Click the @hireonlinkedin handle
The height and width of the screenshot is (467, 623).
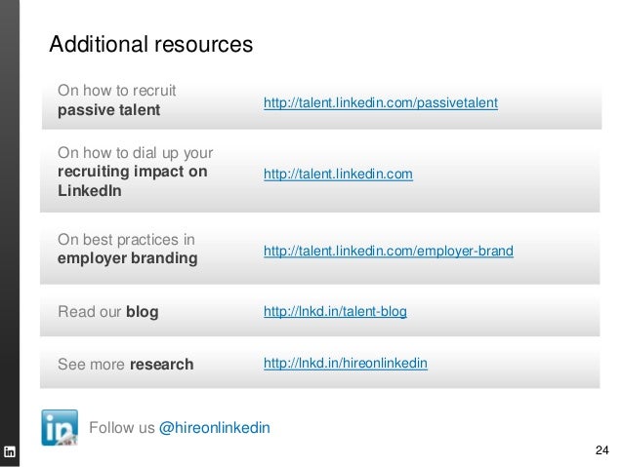click(215, 428)
